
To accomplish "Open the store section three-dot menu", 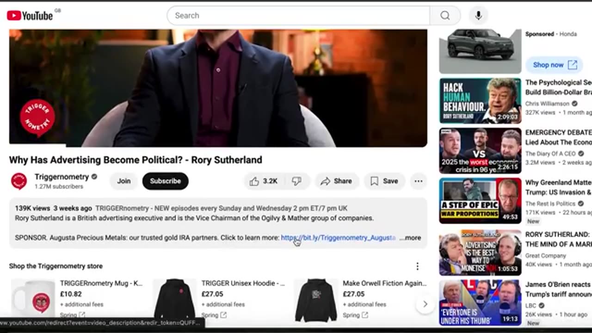I will click(x=417, y=266).
